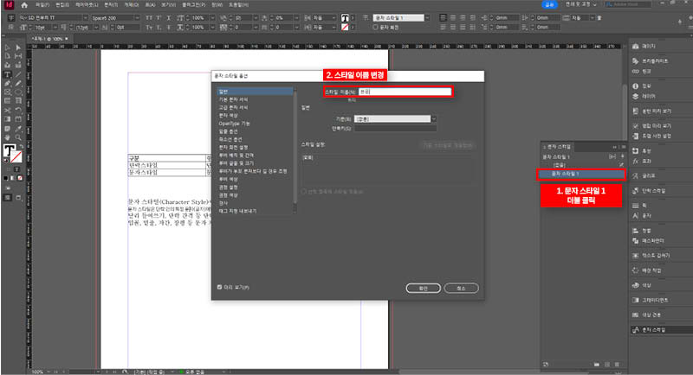This screenshot has width=693, height=375.
Task: Open the 패스파인더 (Pathfinder) panel
Action: (x=649, y=241)
